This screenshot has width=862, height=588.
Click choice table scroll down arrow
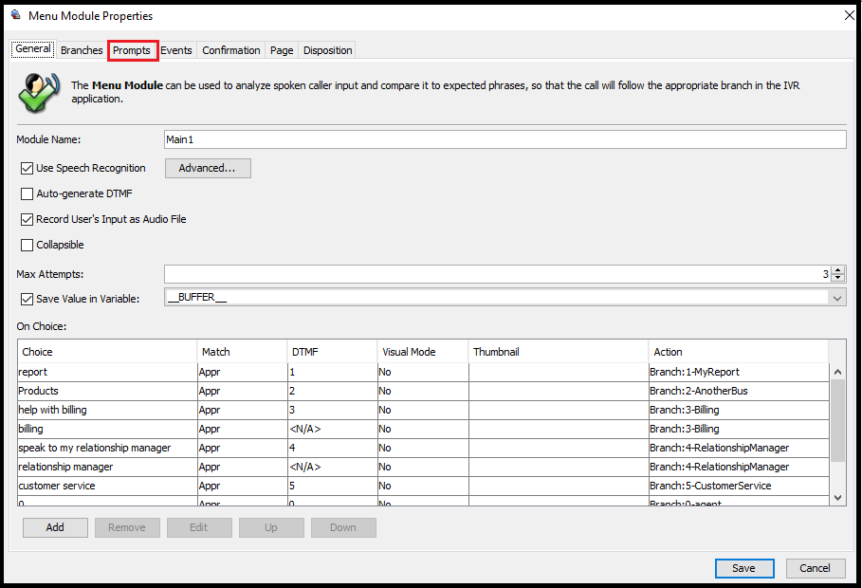[837, 498]
